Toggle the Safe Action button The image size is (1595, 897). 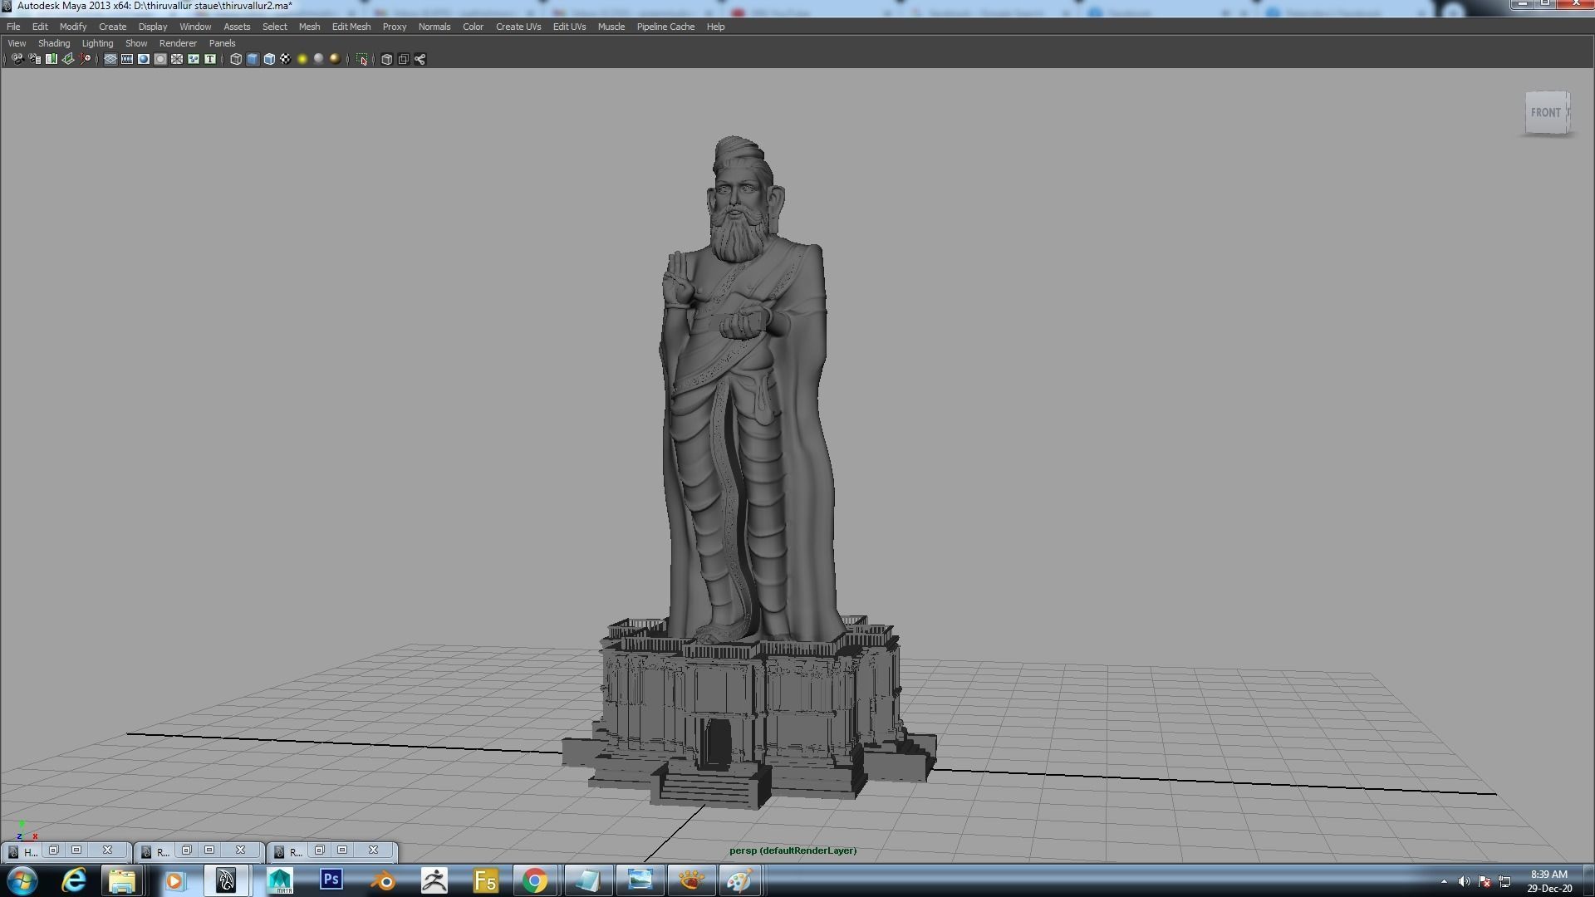point(194,59)
